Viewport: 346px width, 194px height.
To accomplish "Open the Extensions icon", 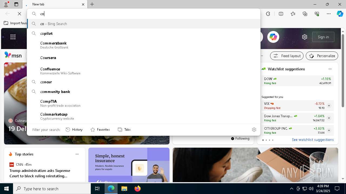I will pyautogui.click(x=268, y=14).
